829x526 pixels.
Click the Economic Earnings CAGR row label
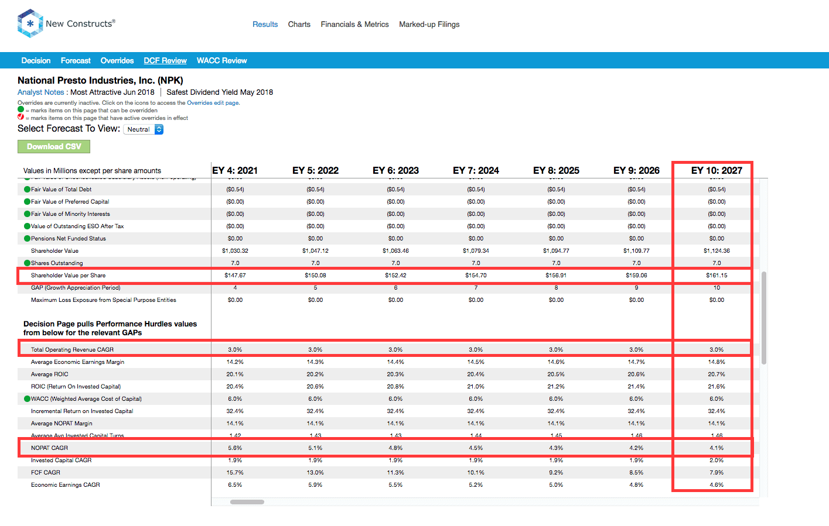[x=65, y=484]
